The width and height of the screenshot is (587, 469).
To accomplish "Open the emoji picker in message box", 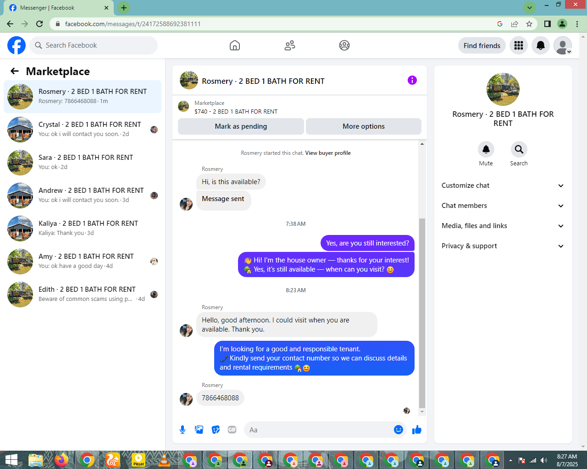I will coord(399,430).
